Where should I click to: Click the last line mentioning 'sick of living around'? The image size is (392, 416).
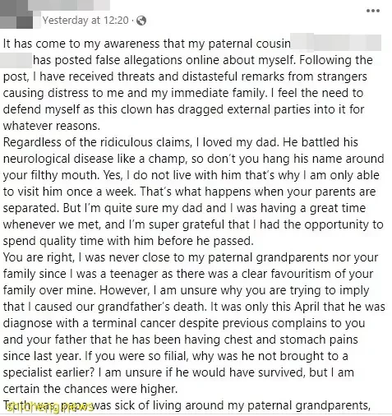click(187, 405)
